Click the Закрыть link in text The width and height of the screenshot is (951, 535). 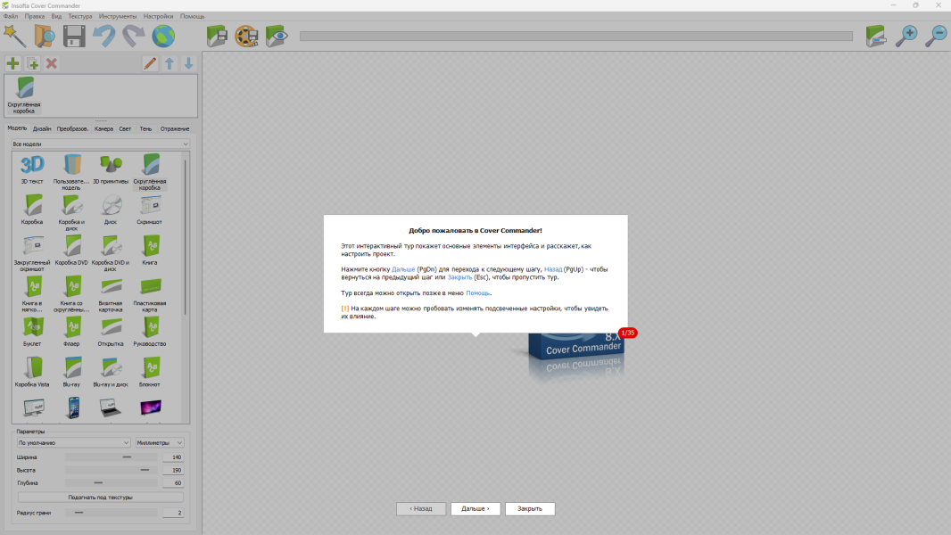(459, 277)
